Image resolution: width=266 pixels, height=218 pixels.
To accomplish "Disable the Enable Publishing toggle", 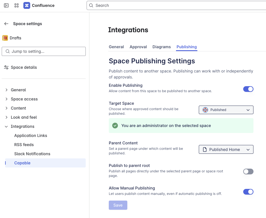I will tap(248, 89).
